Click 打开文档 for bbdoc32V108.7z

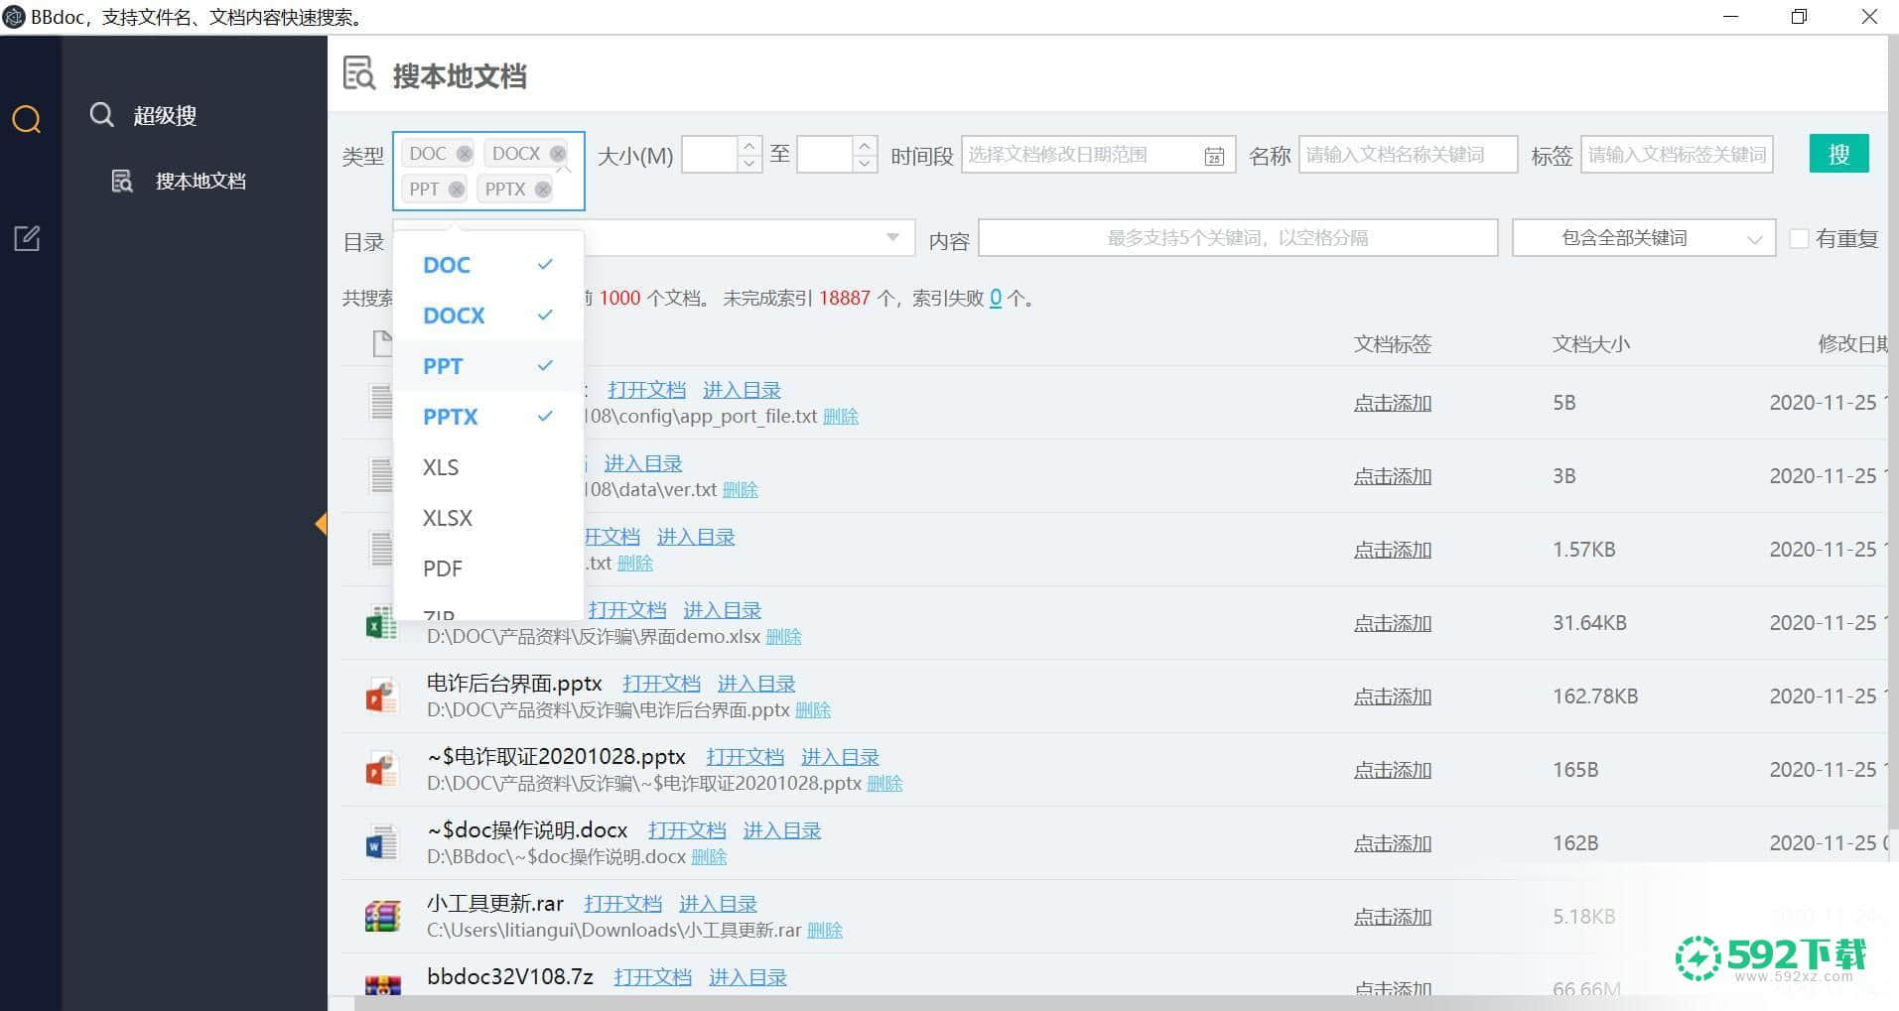pyautogui.click(x=653, y=977)
